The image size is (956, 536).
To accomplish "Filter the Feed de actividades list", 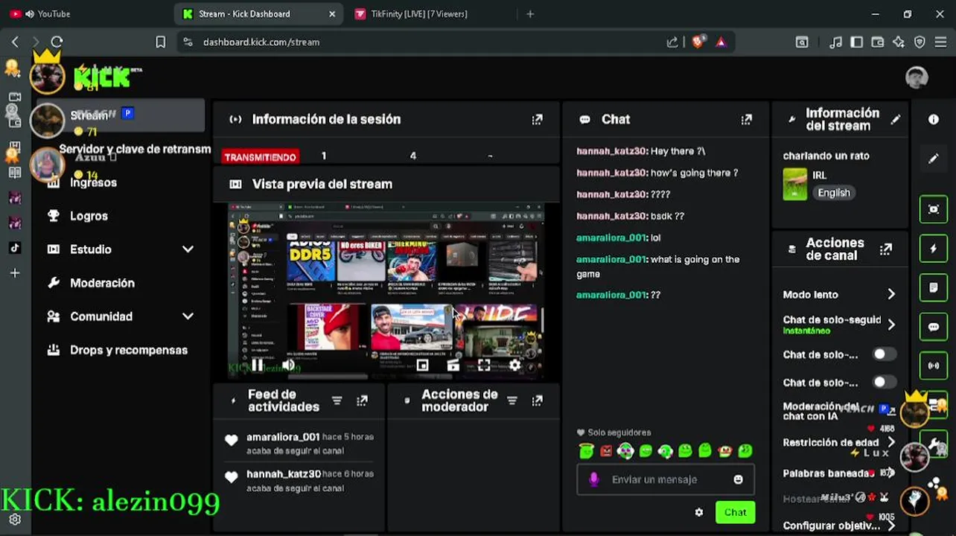I will (x=337, y=401).
